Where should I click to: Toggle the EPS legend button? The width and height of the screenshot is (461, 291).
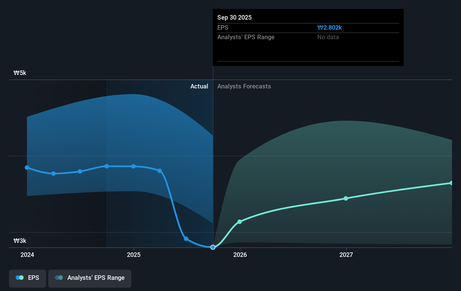click(28, 278)
